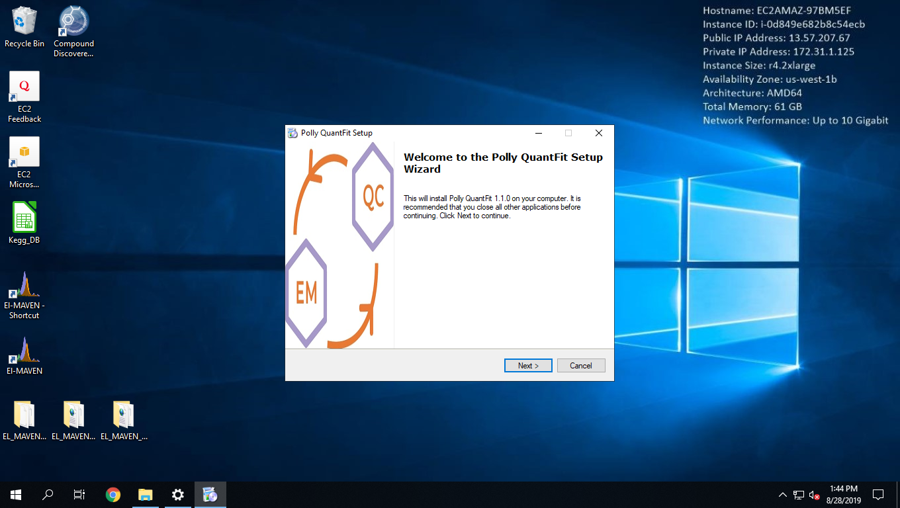This screenshot has height=508, width=900.
Task: Select the EC2 Feedback desktop shortcut
Action: (24, 97)
